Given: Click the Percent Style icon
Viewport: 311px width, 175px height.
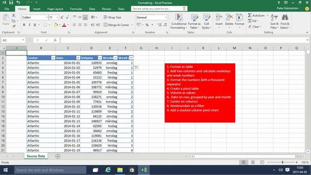Looking at the screenshot, I should click(x=147, y=25).
